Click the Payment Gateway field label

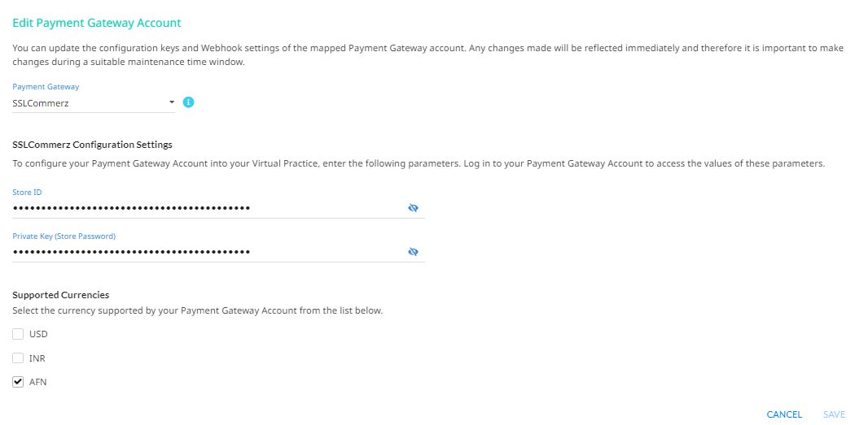46,87
